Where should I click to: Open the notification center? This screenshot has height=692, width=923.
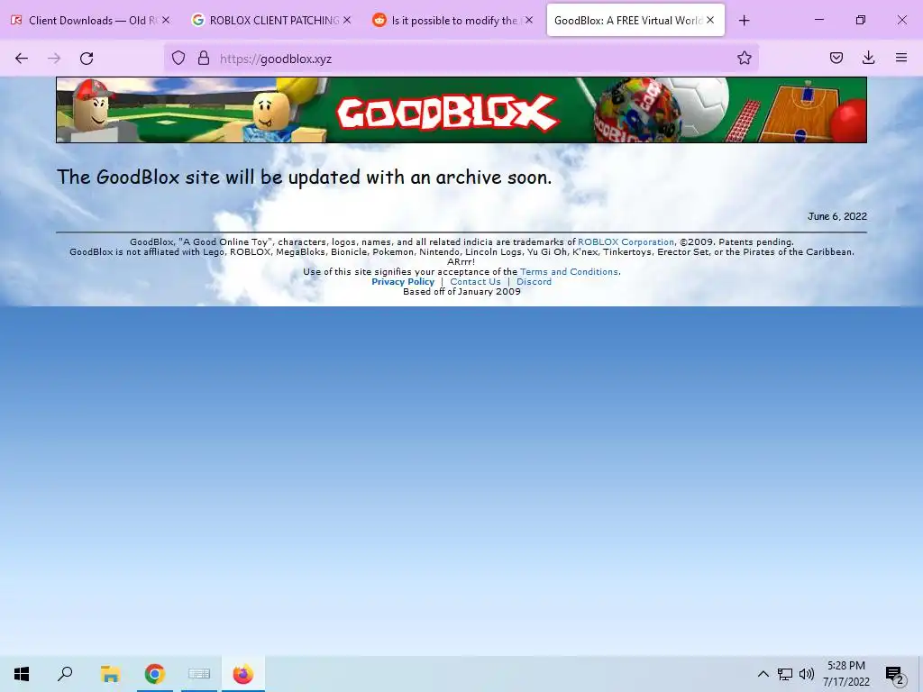pos(895,674)
